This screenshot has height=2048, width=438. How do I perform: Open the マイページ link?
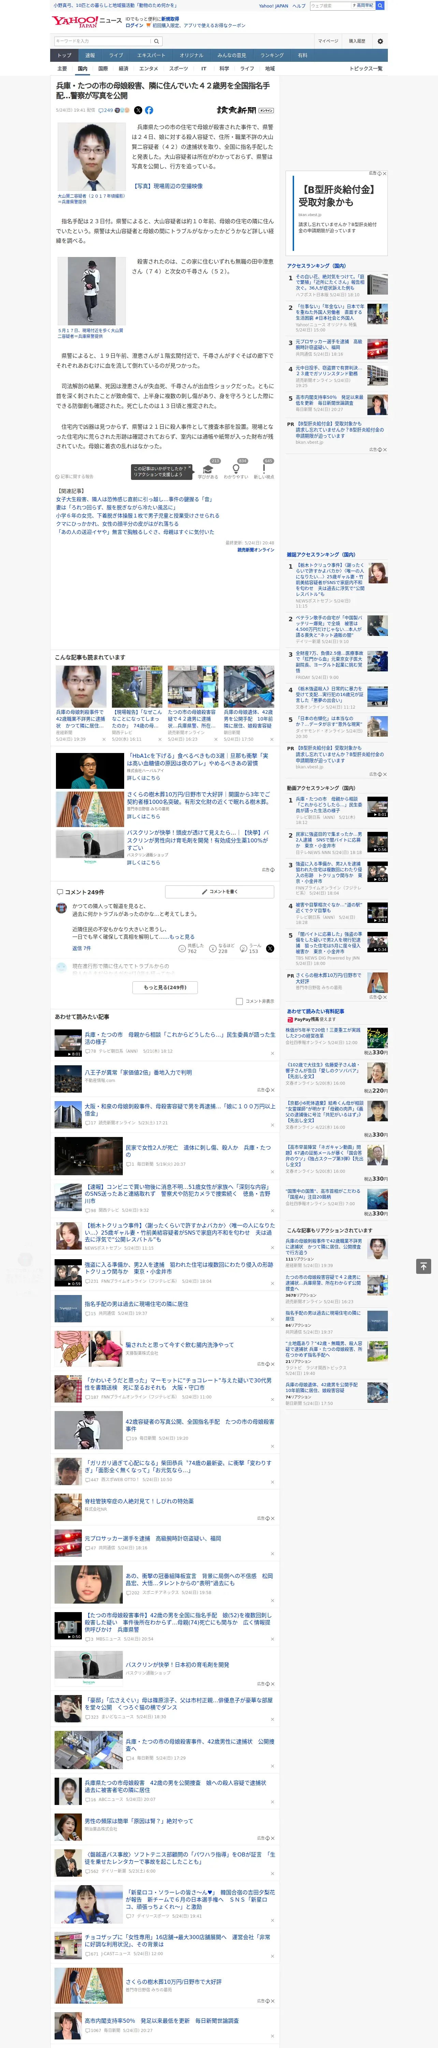(x=328, y=41)
